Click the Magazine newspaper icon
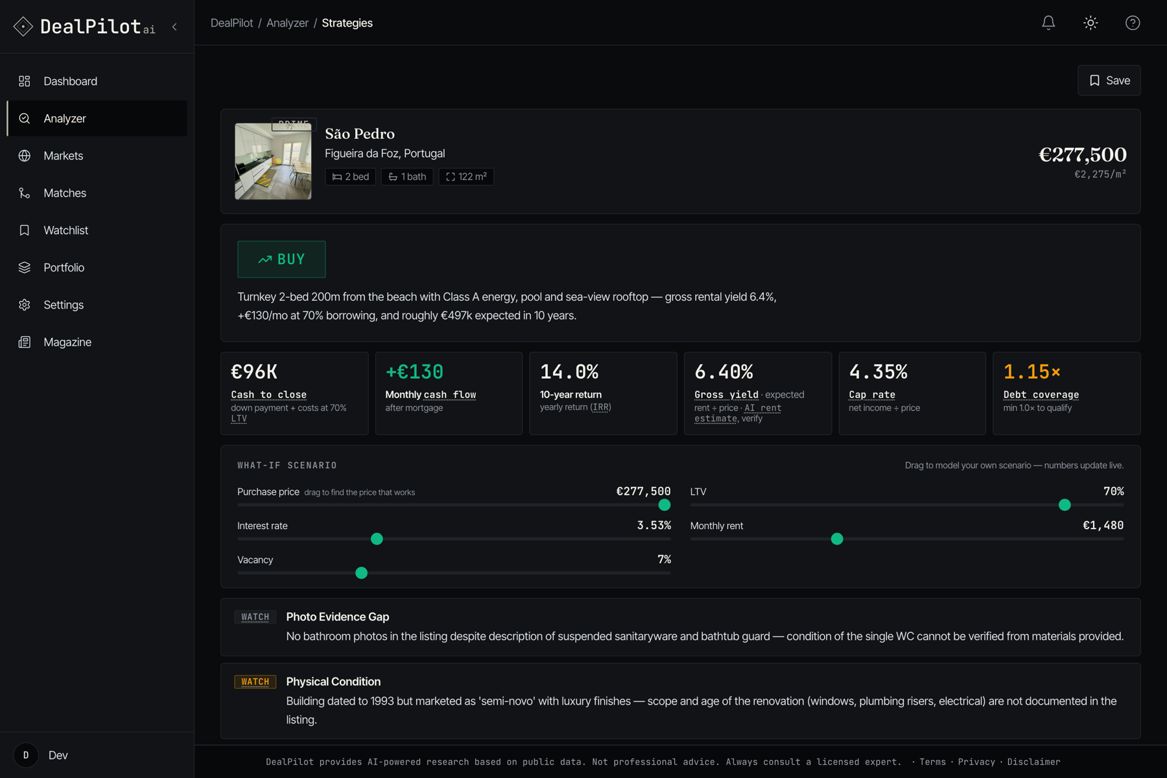This screenshot has width=1167, height=778. [x=25, y=342]
